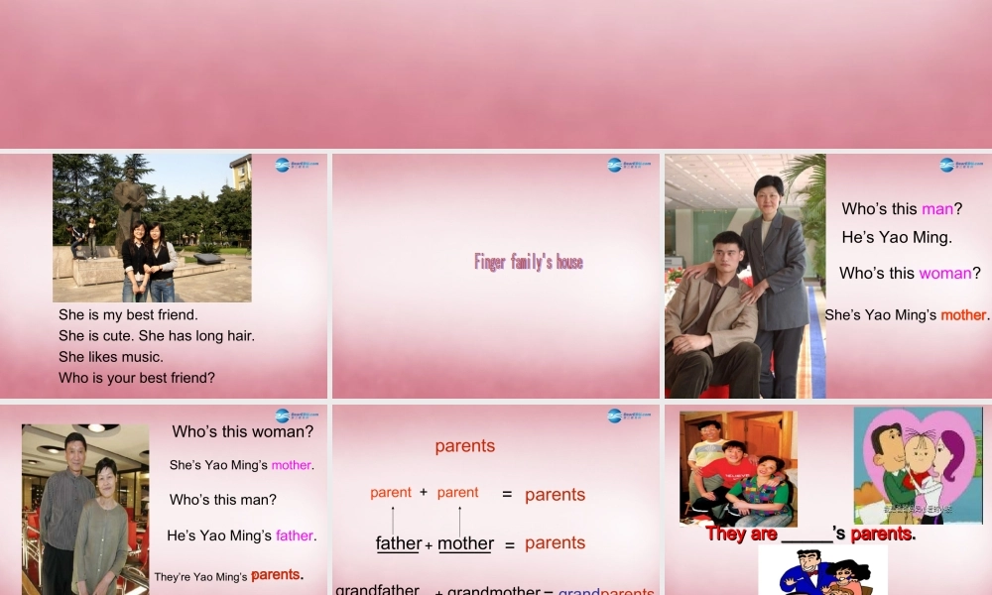The width and height of the screenshot is (992, 595).
Task: Click the underlined word "mother" in the equation
Action: pos(465,543)
